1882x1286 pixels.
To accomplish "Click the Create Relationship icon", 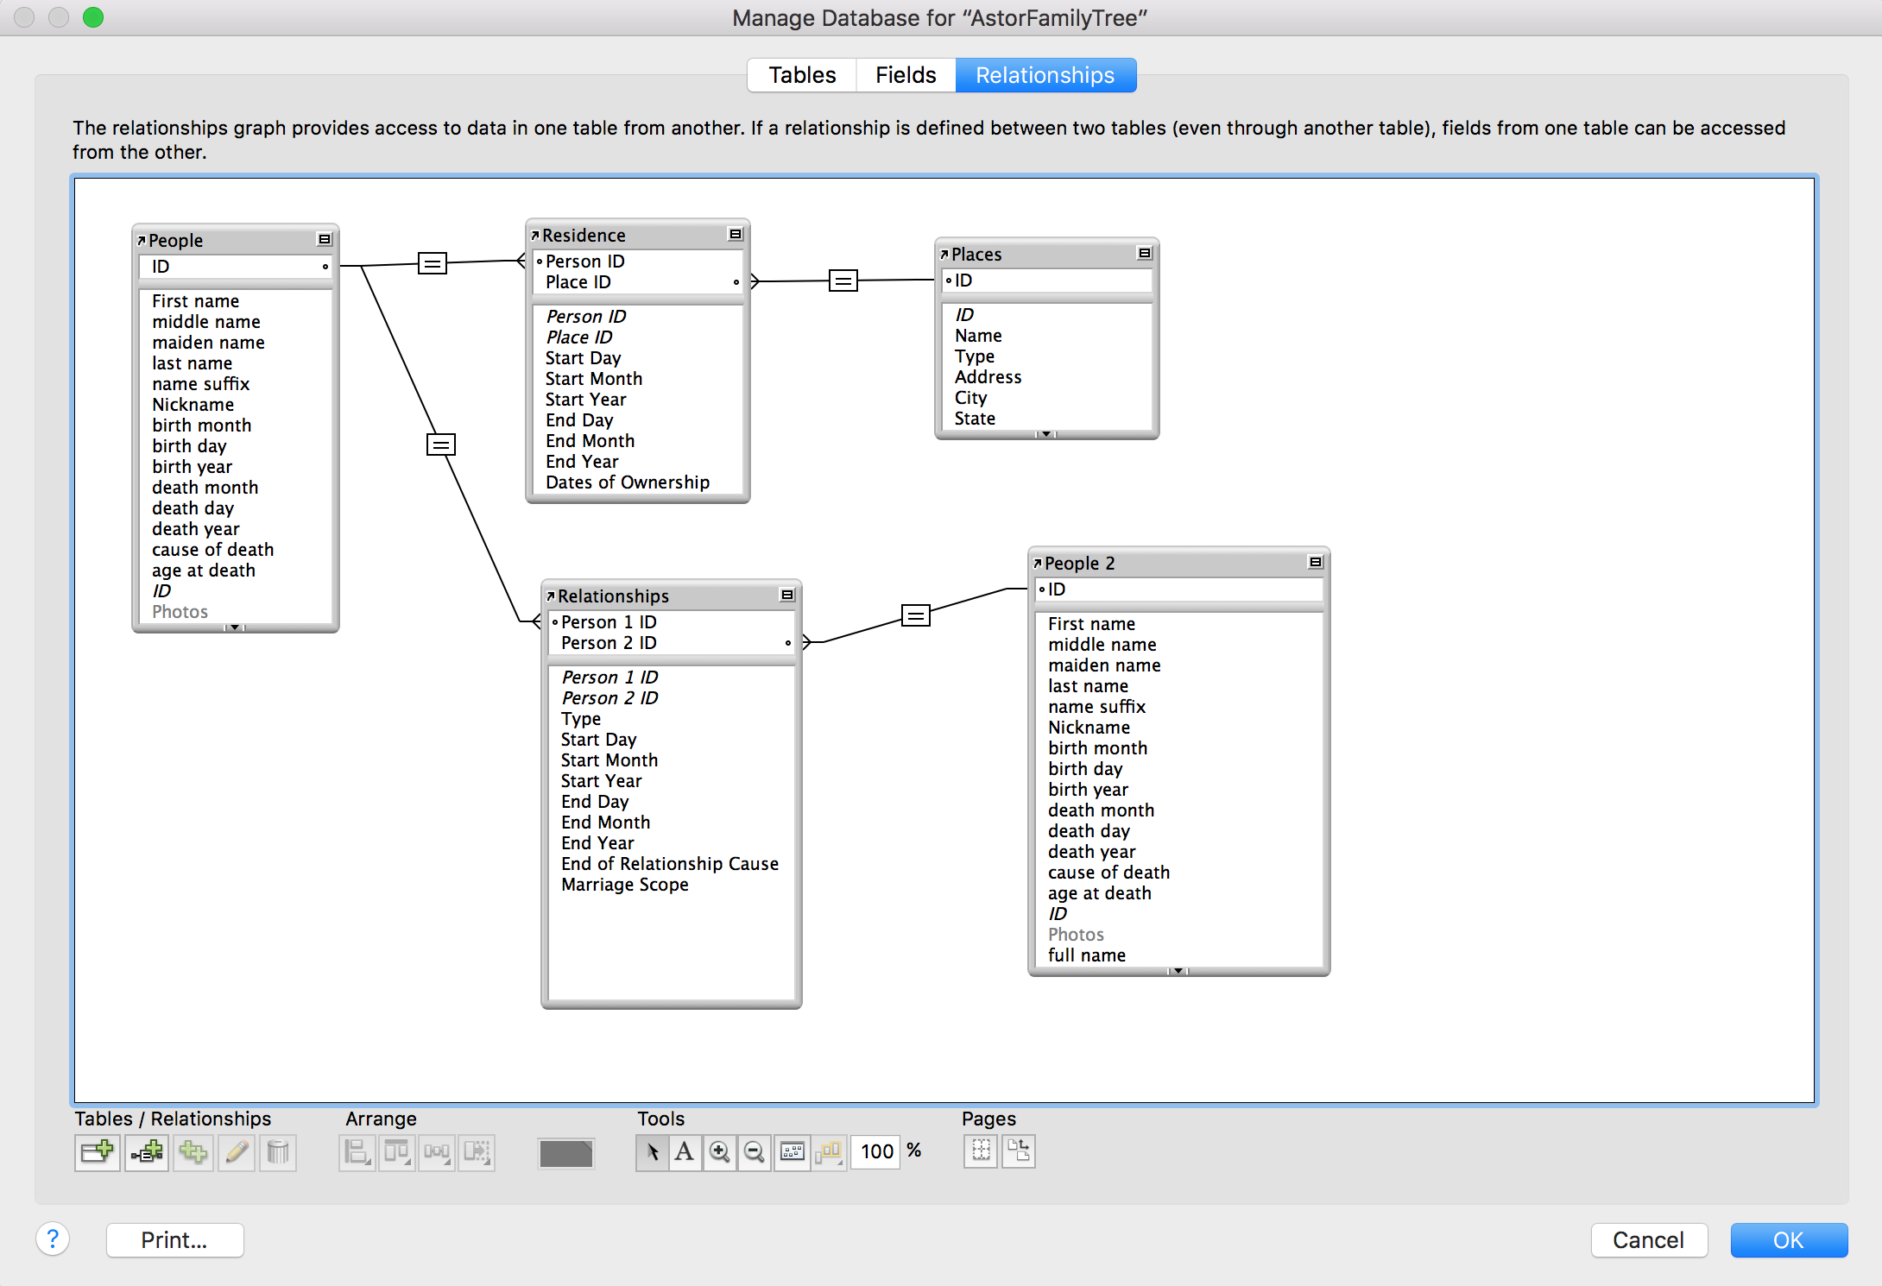I will pyautogui.click(x=147, y=1151).
